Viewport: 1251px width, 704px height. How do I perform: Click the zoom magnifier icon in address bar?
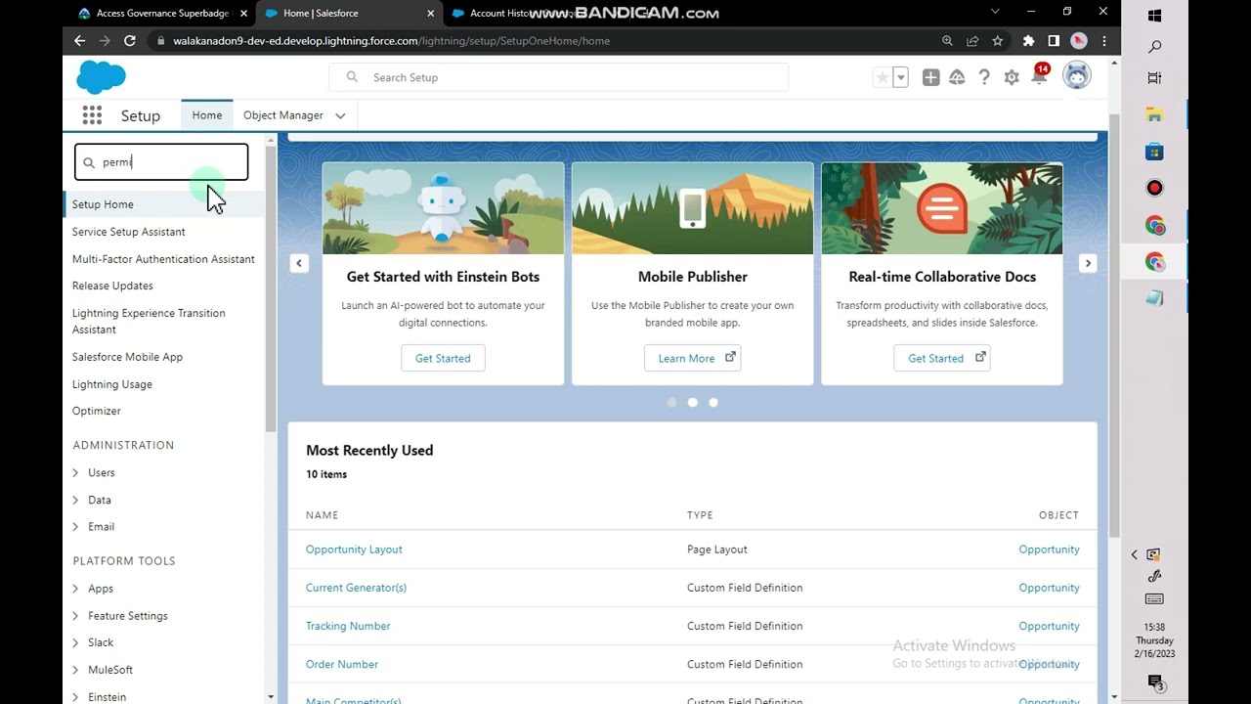point(947,41)
